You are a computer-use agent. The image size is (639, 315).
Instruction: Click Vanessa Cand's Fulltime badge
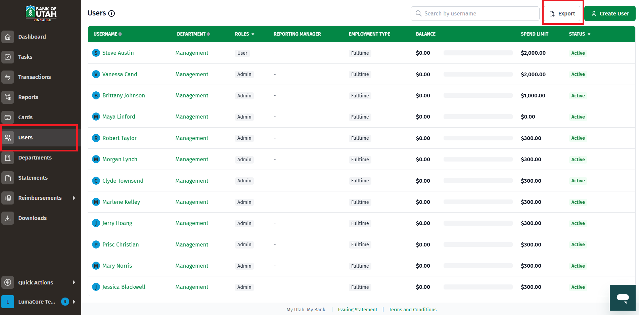coord(360,74)
